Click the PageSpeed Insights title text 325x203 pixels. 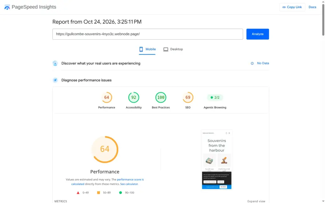pyautogui.click(x=34, y=7)
